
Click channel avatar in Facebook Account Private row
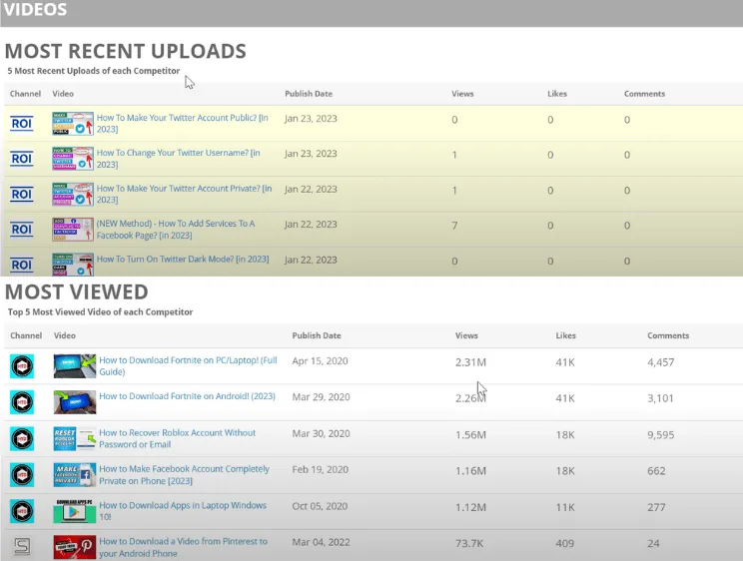[x=22, y=475]
